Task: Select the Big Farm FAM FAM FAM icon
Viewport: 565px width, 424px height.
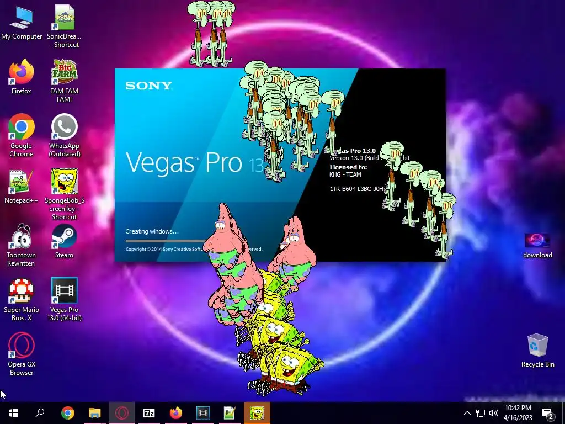Action: tap(64, 81)
